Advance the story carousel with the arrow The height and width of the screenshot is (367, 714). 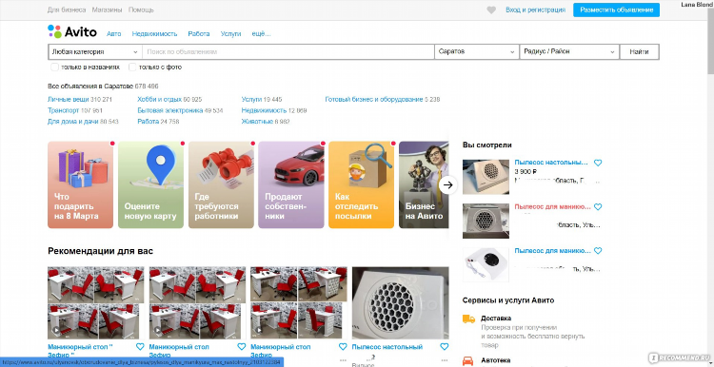click(x=448, y=184)
